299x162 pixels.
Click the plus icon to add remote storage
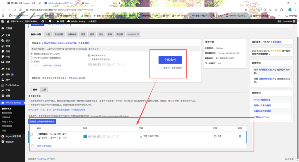click(x=123, y=64)
